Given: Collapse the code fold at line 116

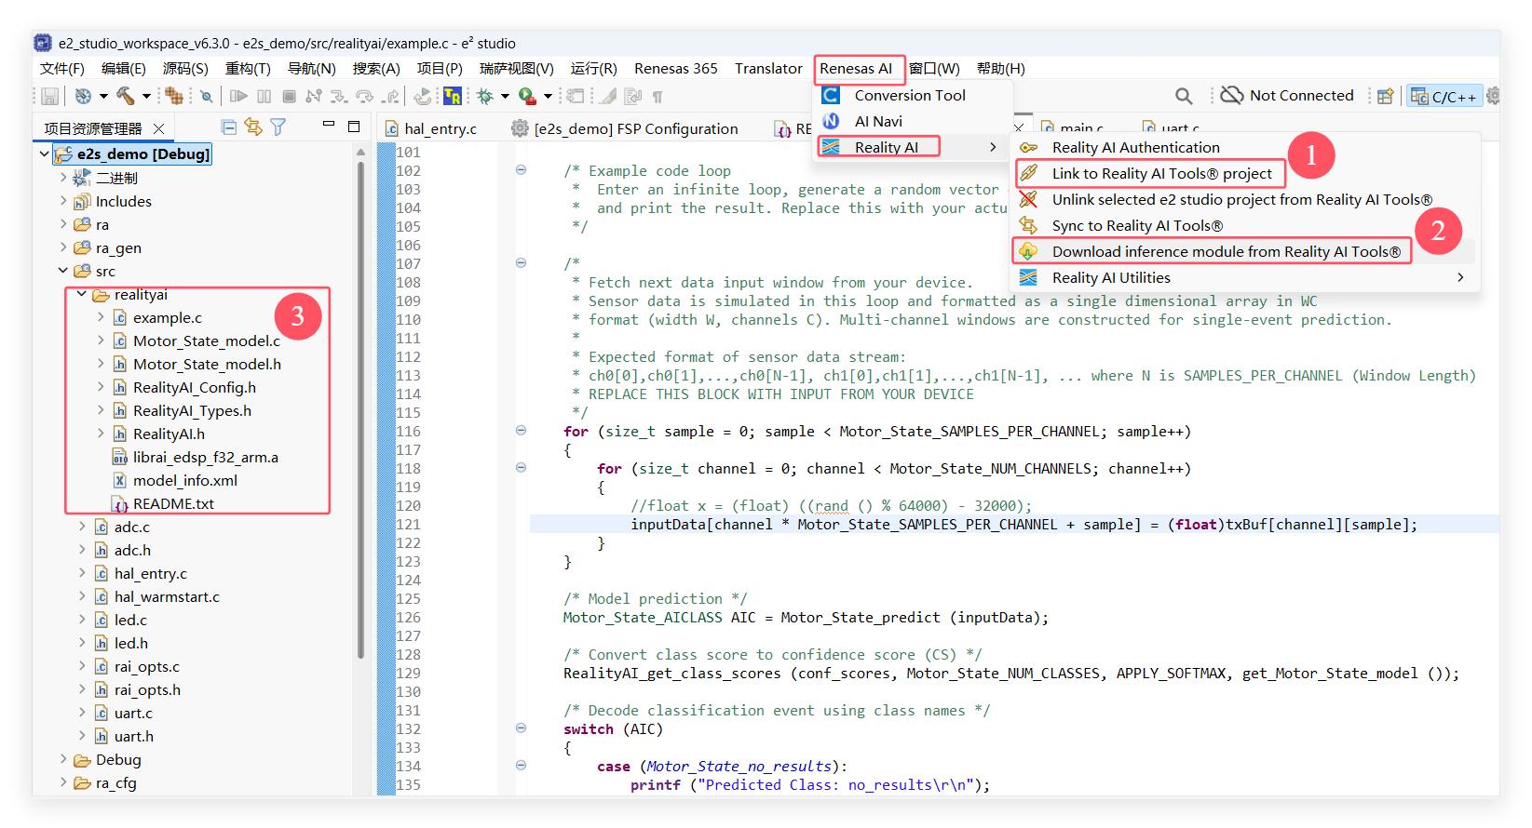Looking at the screenshot, I should [x=521, y=430].
